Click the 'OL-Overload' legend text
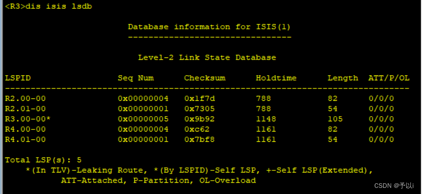The image size is (422, 194). coord(227,181)
